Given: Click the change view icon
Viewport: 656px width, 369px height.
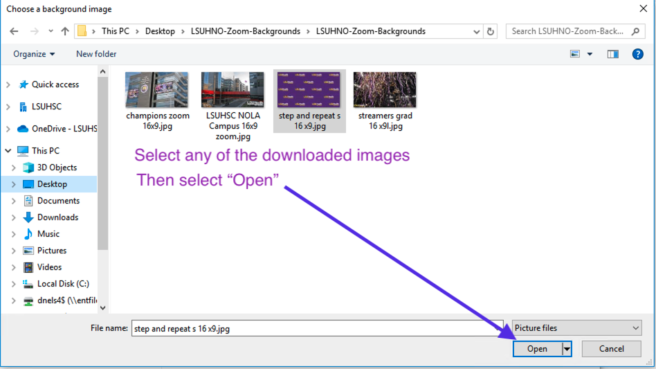Looking at the screenshot, I should (575, 54).
